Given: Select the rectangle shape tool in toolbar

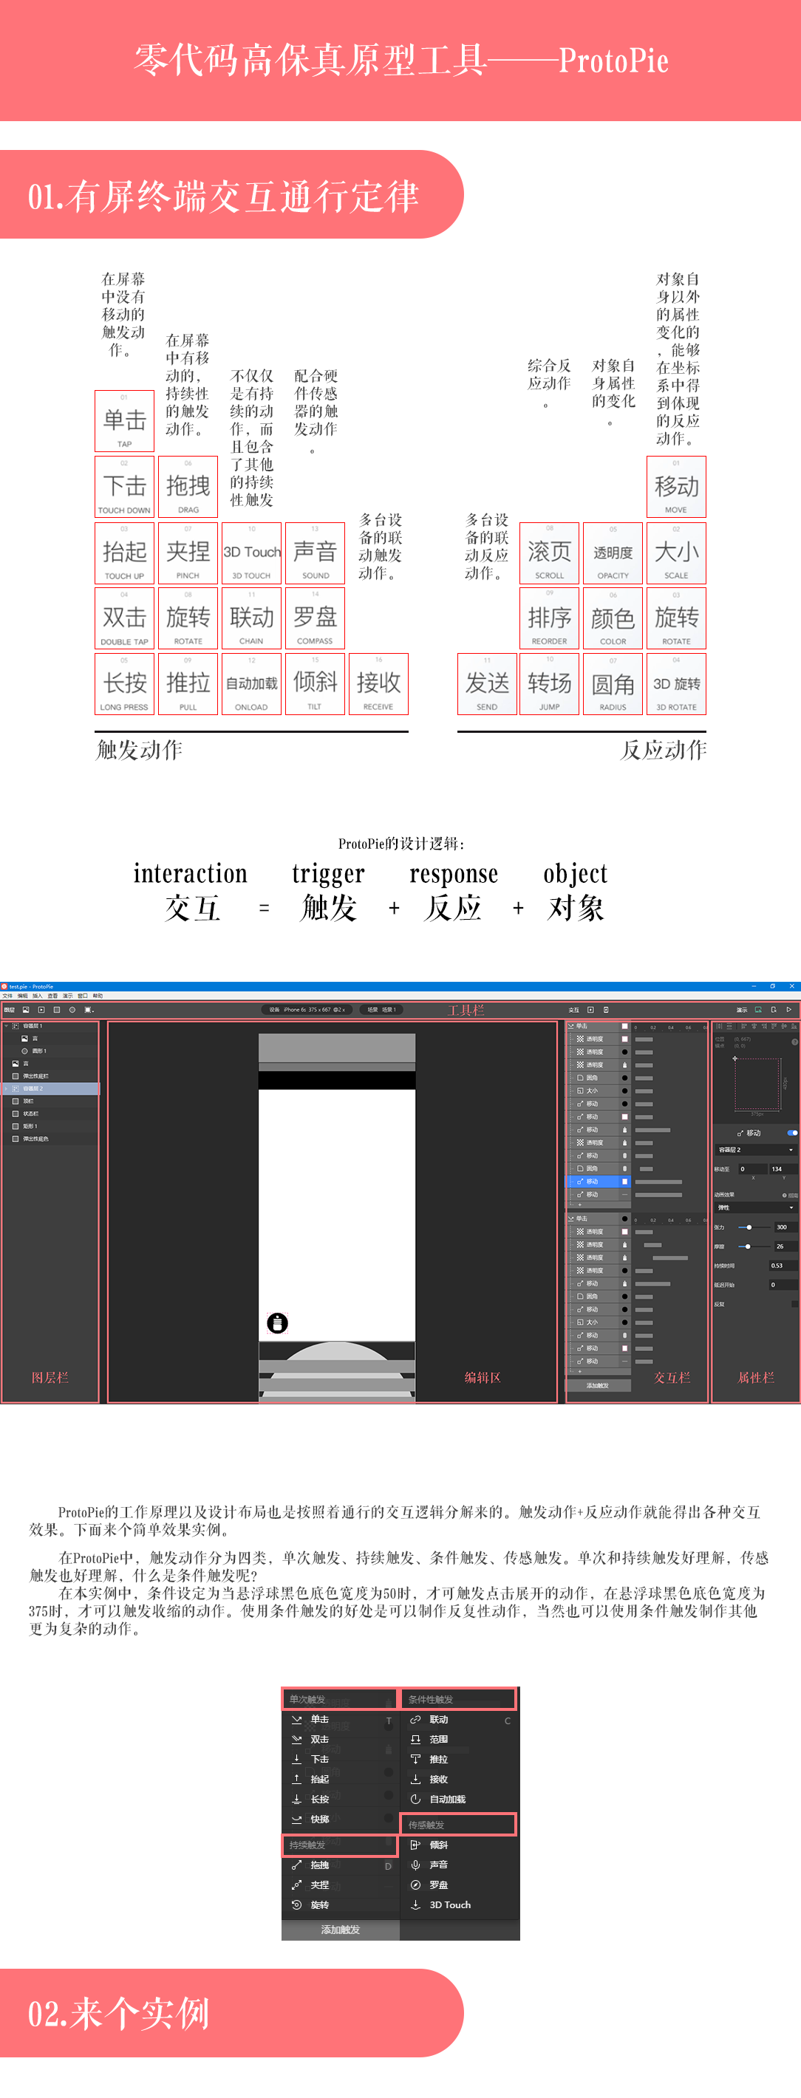Looking at the screenshot, I should [x=57, y=1010].
